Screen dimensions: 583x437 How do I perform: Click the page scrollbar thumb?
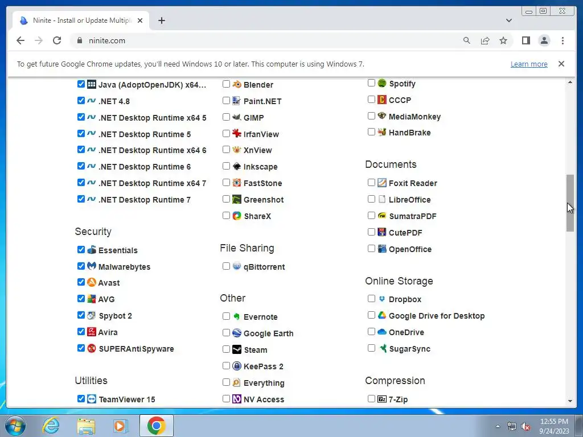coord(570,203)
